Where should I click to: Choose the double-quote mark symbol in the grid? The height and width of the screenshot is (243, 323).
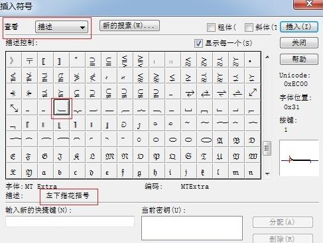[78, 60]
